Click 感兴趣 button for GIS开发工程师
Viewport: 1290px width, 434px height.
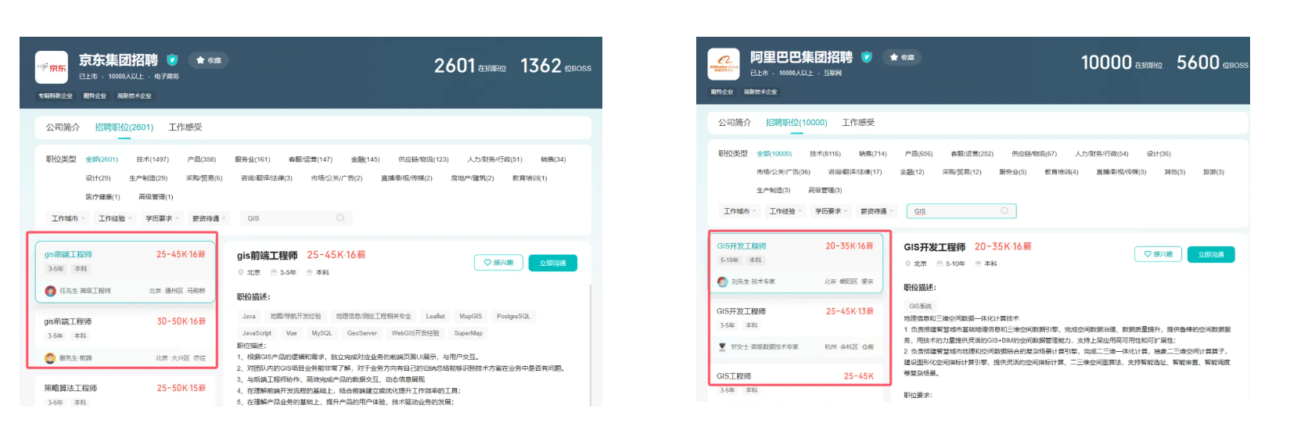click(x=1158, y=254)
